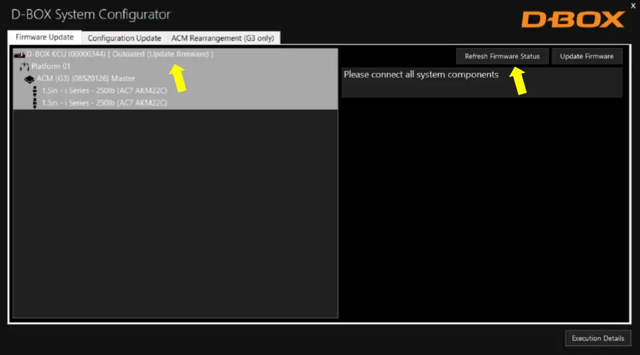Open the Configuration Update tab
This screenshot has height=355, width=640.
[x=125, y=38]
